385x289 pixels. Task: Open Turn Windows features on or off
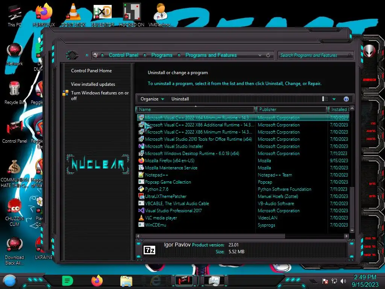99,96
